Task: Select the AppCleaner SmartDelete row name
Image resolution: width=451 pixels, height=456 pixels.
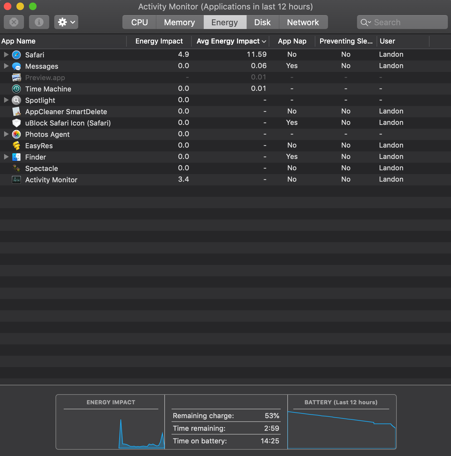Action: (66, 112)
